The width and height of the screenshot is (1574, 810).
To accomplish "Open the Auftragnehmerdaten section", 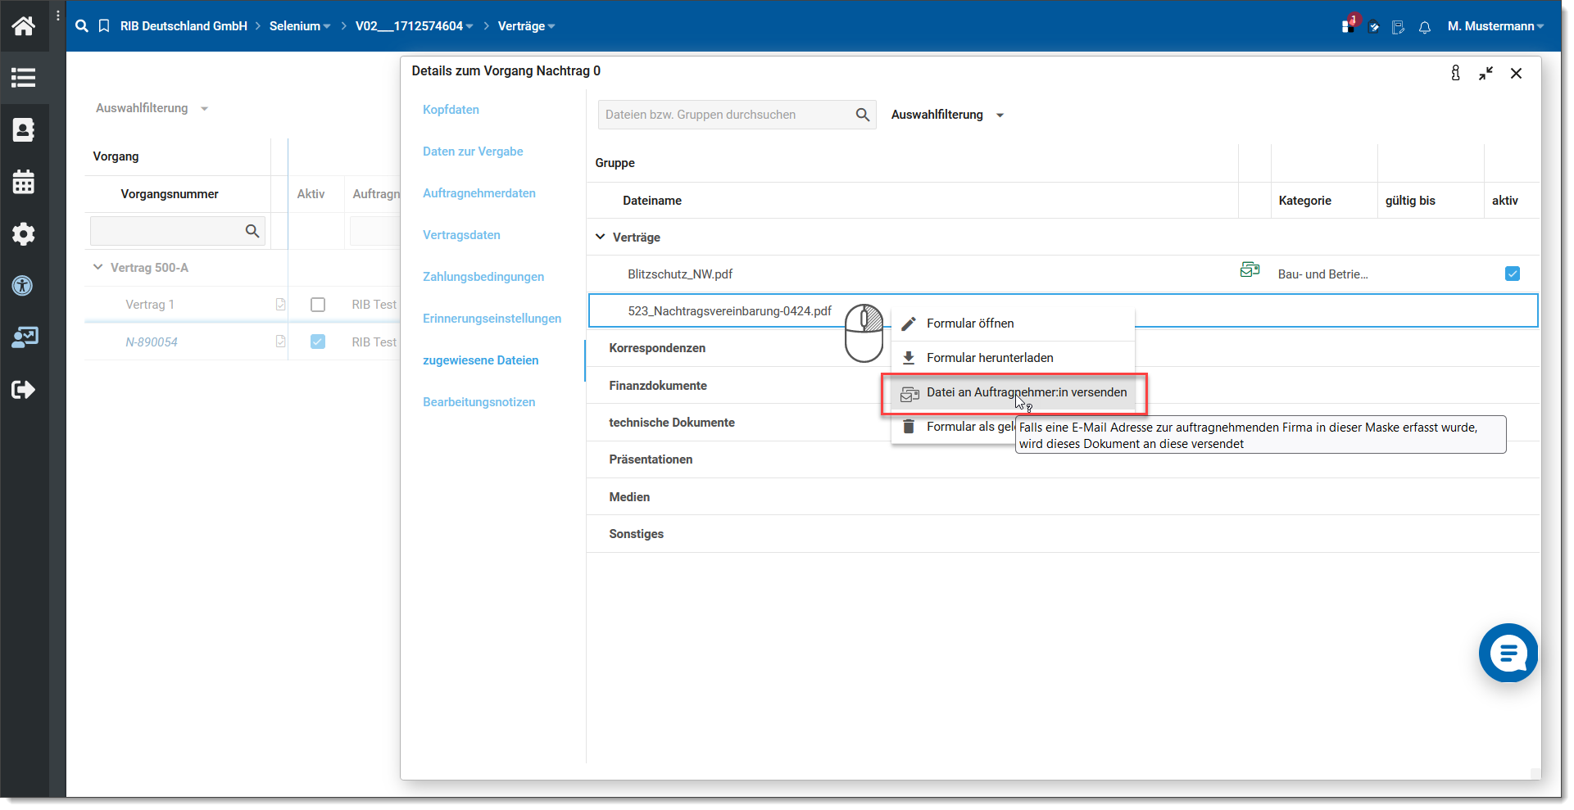I will coord(479,193).
